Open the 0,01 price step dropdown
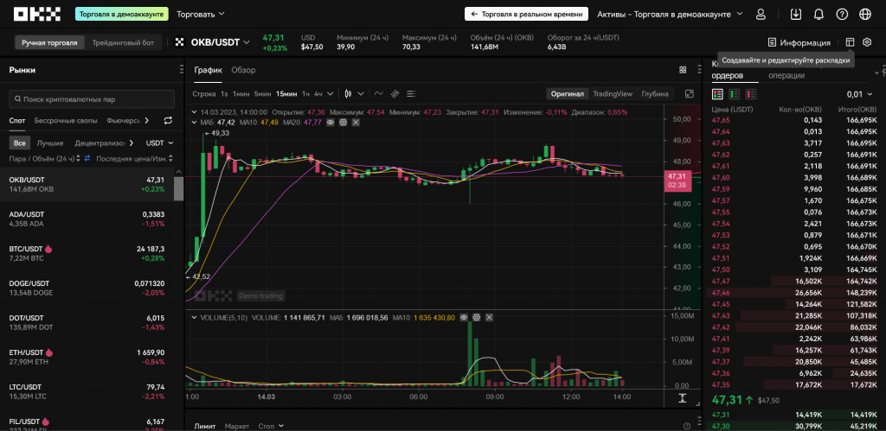Screen dimensions: 886x431 (859, 94)
